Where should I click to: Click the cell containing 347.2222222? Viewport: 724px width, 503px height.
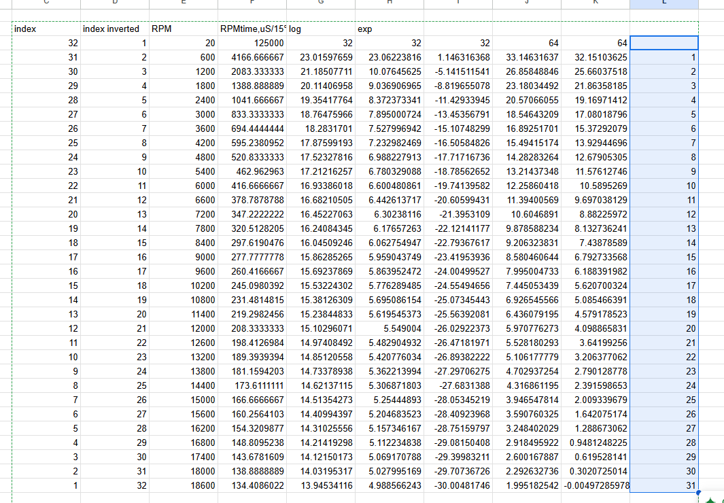(x=252, y=215)
